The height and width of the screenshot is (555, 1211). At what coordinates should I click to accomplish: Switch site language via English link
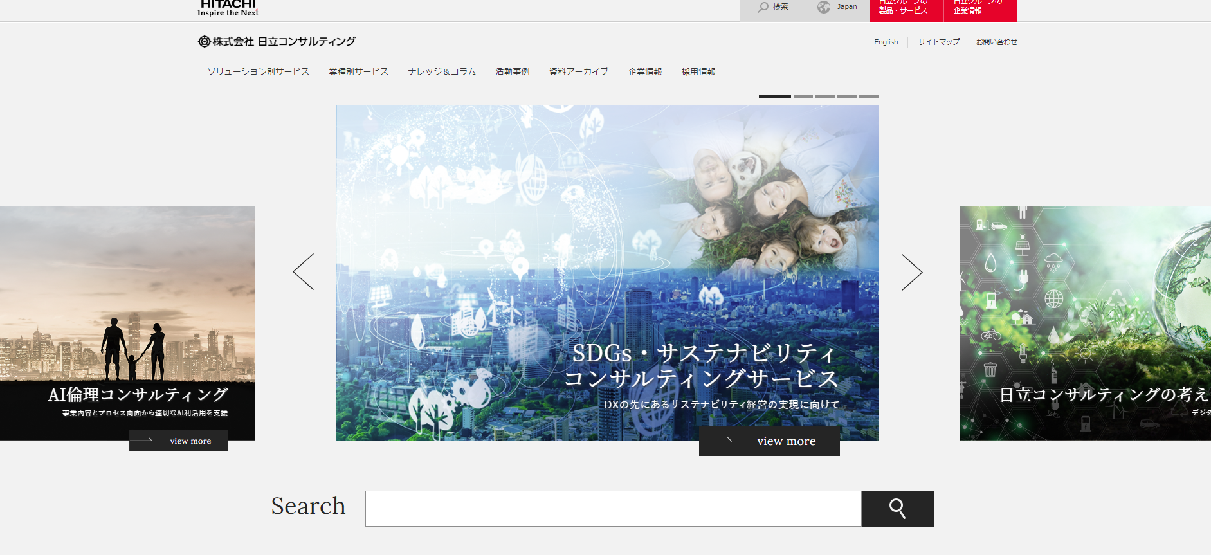coord(886,42)
